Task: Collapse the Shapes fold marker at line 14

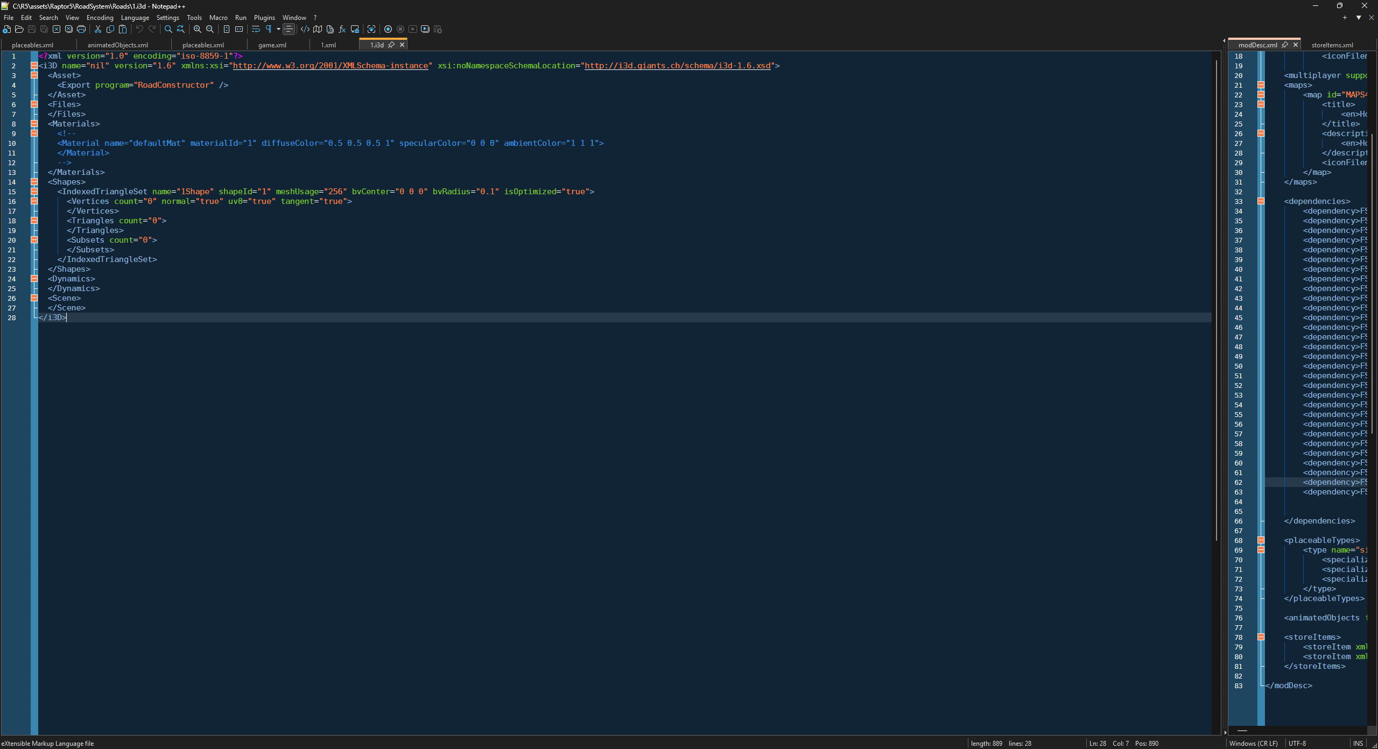Action: coord(34,182)
